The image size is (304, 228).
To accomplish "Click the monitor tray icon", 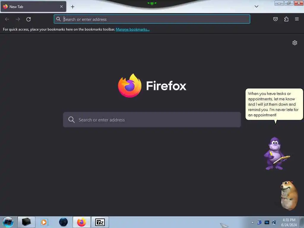I will [267, 222].
